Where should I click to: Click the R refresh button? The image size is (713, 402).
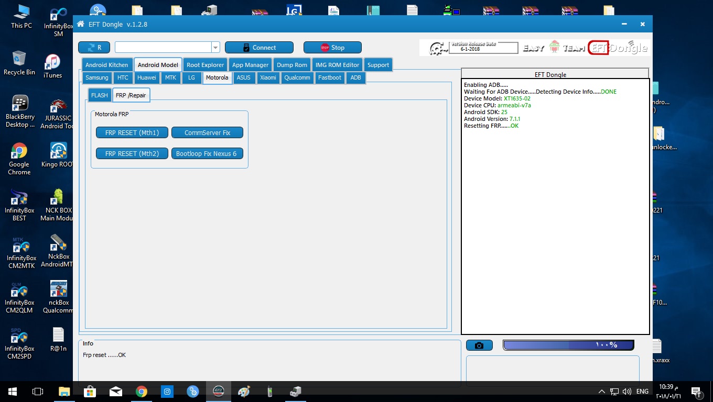[94, 48]
